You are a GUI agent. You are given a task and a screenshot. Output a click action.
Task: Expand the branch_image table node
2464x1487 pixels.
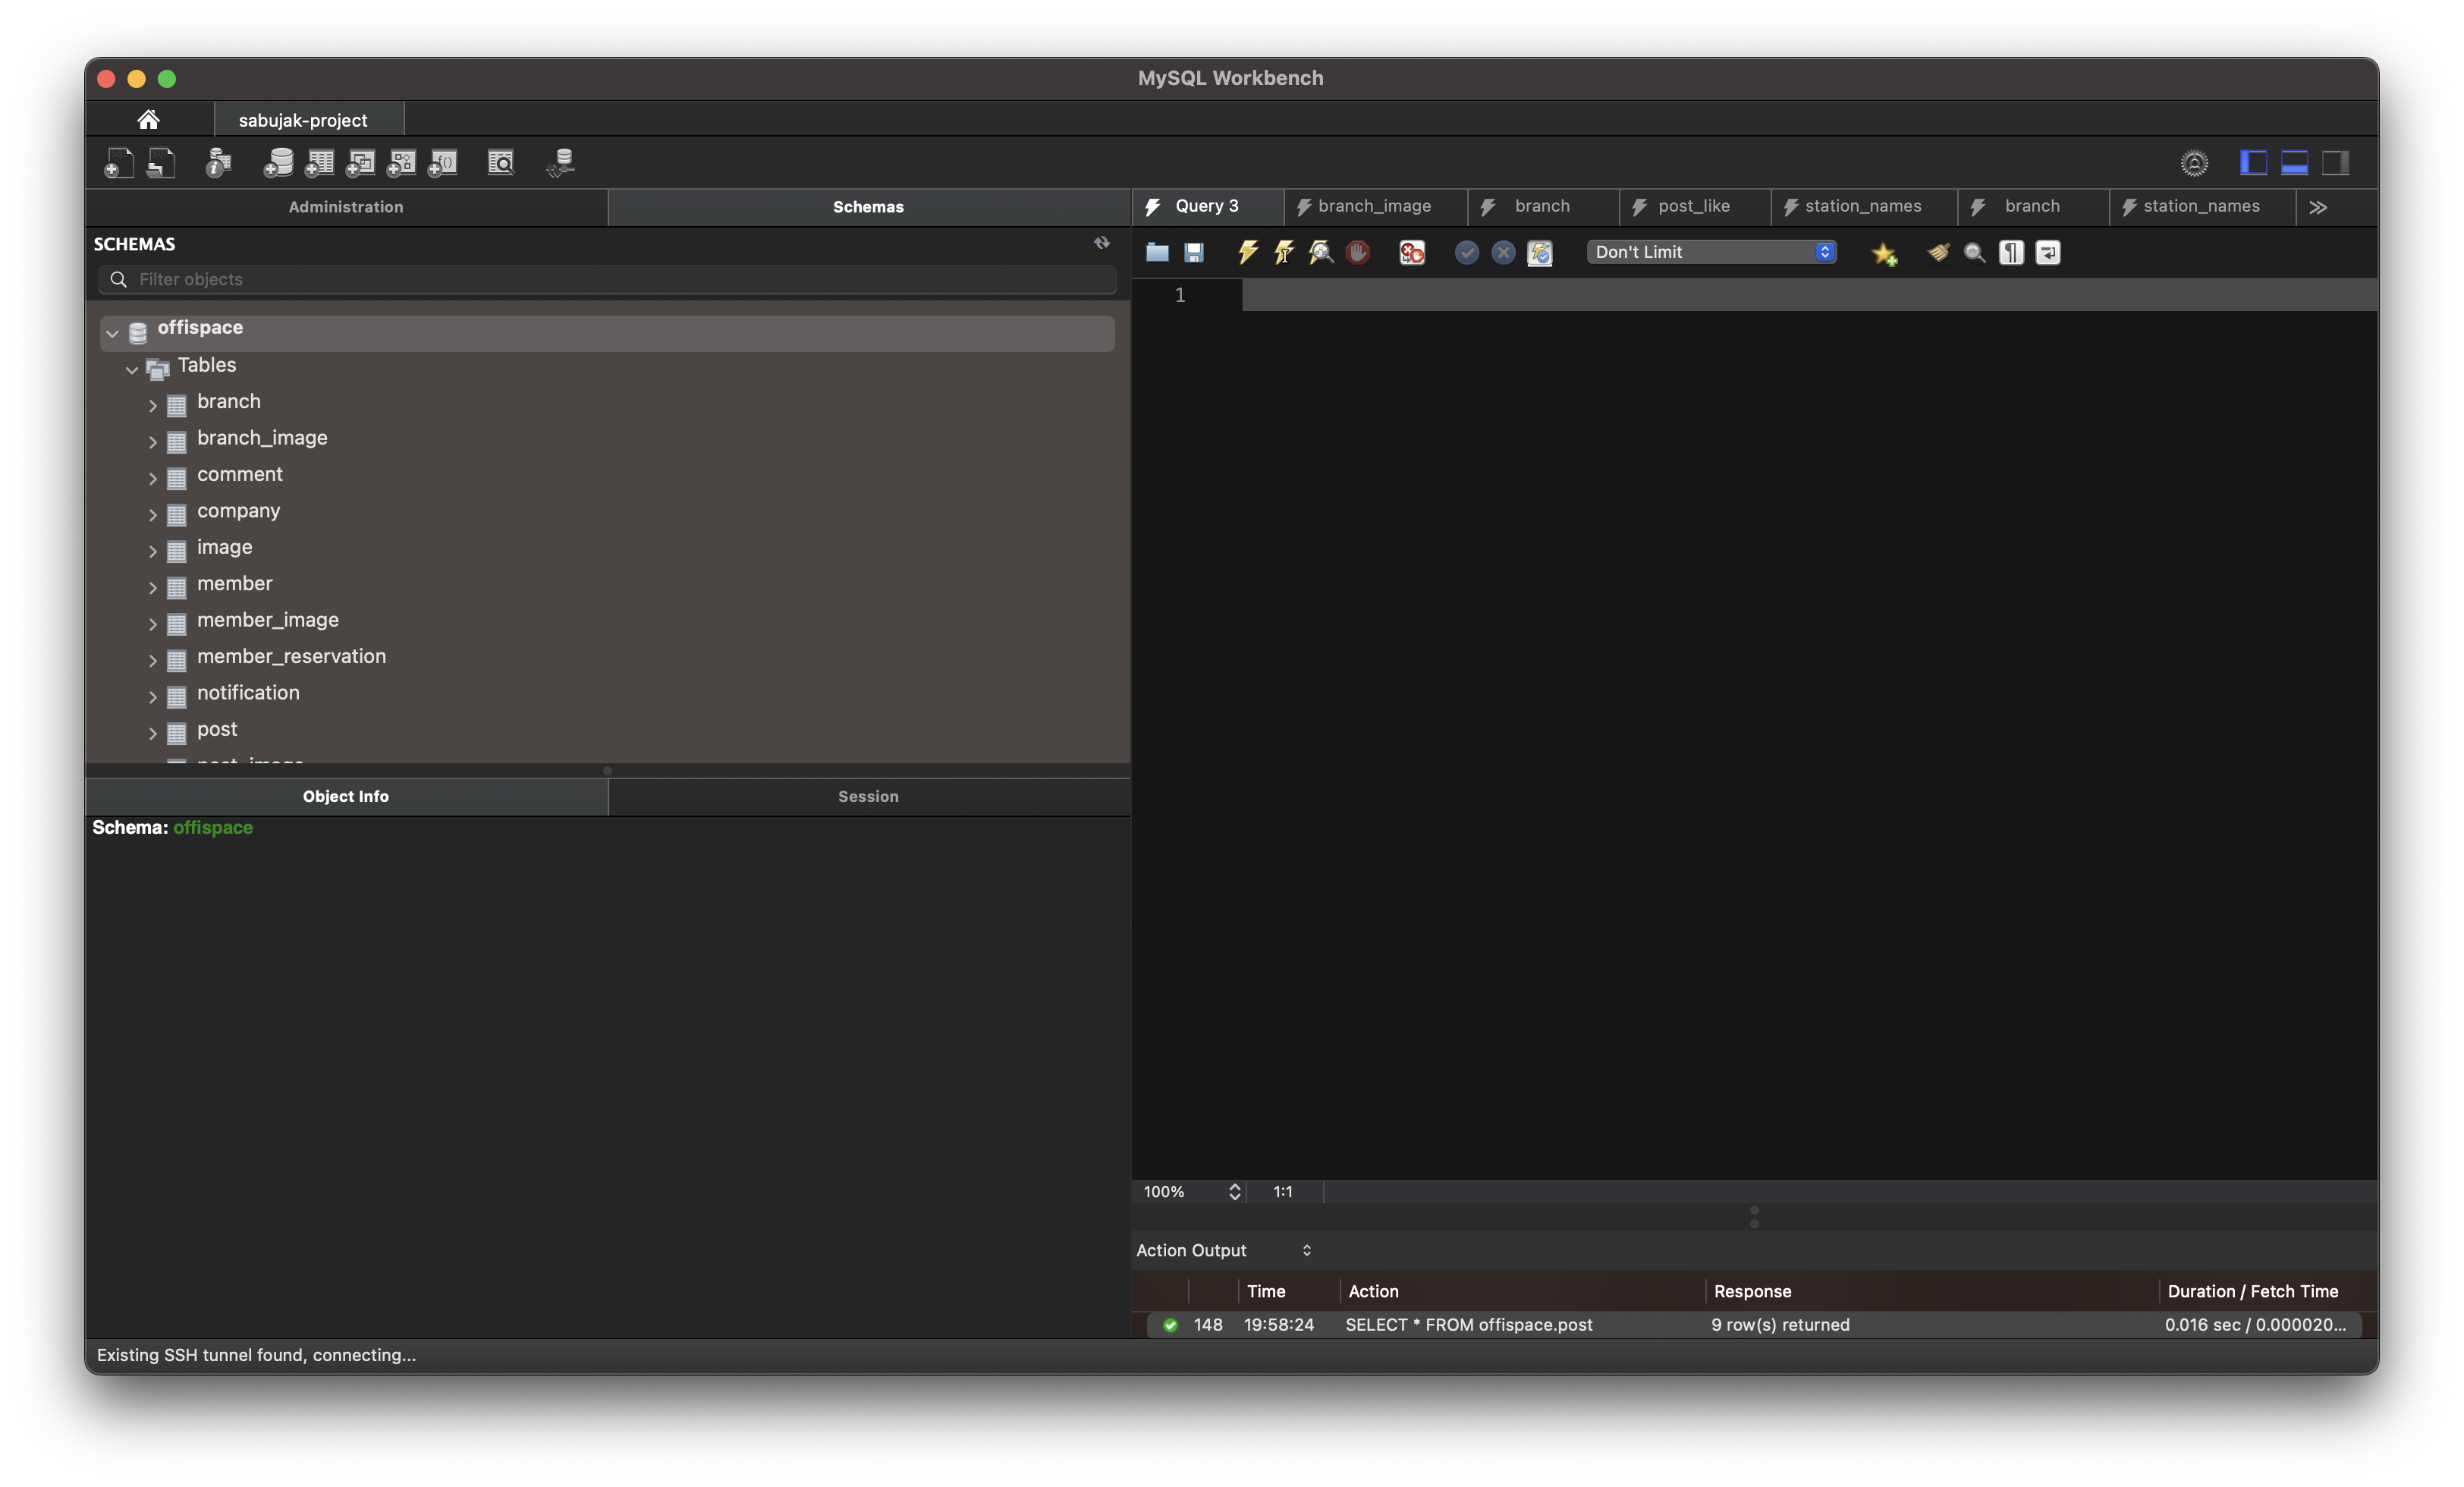[152, 442]
